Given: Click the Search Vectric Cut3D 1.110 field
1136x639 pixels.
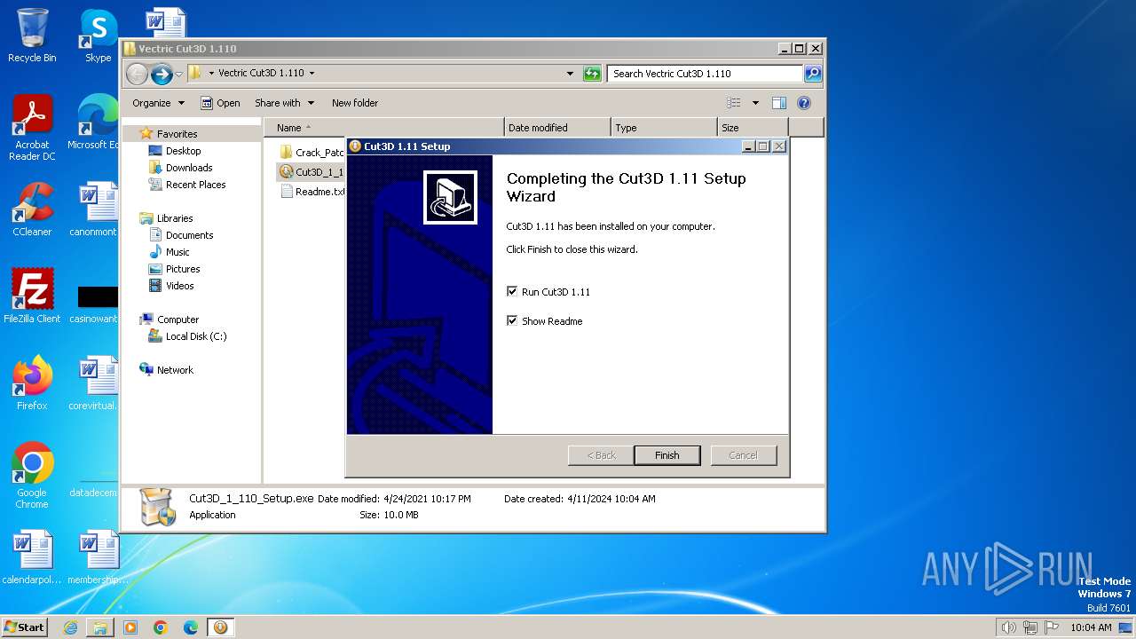Looking at the screenshot, I should coord(706,74).
